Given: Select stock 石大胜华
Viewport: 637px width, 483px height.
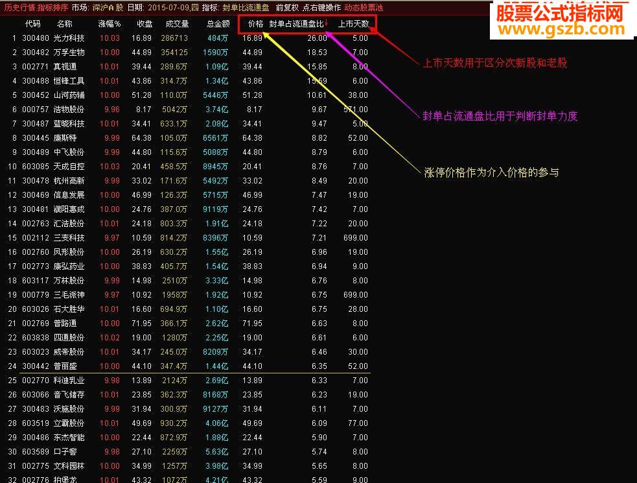Looking at the screenshot, I should (69, 309).
